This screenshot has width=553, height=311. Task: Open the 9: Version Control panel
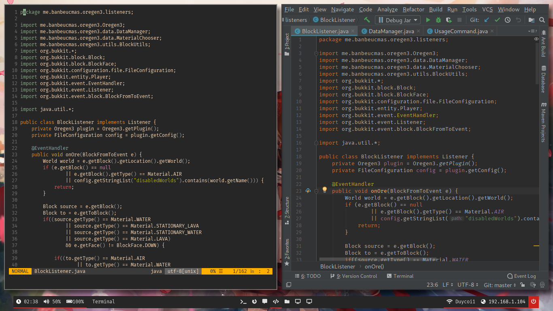pos(353,276)
